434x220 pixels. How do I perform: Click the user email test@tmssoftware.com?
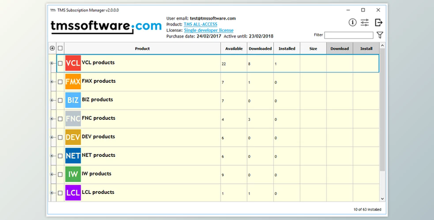pos(213,19)
